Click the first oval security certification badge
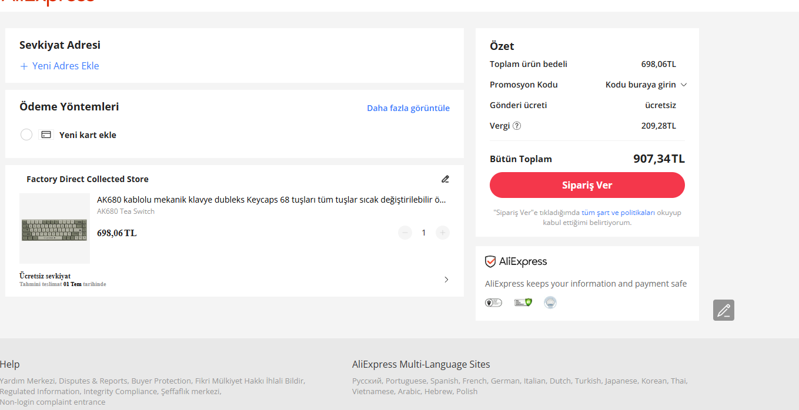The height and width of the screenshot is (410, 799). tap(493, 303)
